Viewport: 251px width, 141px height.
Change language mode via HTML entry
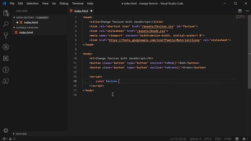pos(227,139)
